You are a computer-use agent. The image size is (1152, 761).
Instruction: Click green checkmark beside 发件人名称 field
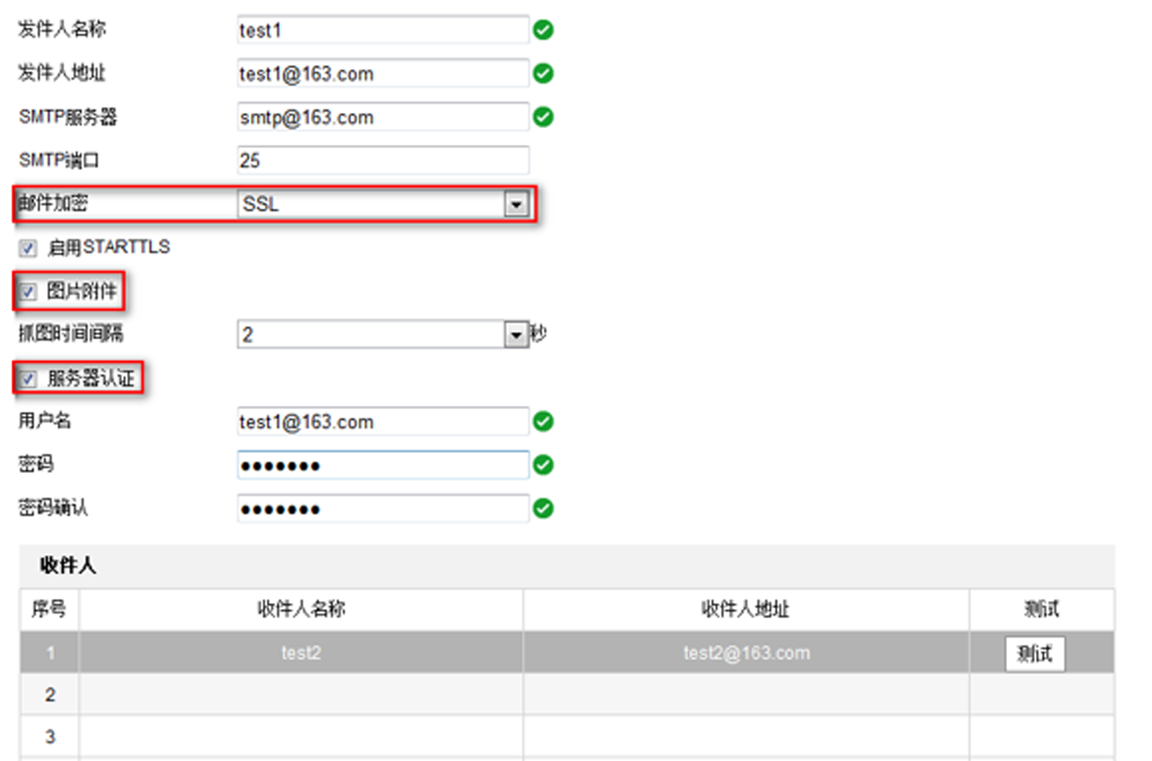coord(543,30)
